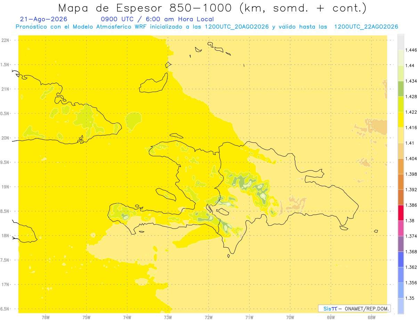Click the legend value 1.422
The image size is (417, 322).
pos(411,112)
